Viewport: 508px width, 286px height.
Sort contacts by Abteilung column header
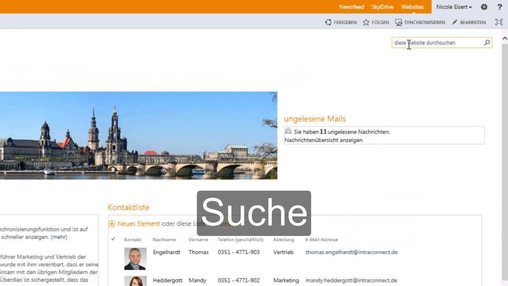point(283,240)
